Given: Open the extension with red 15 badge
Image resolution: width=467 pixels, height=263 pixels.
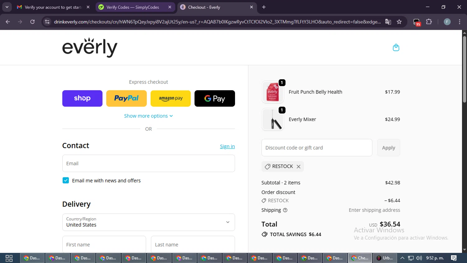Looking at the screenshot, I should [x=417, y=22].
